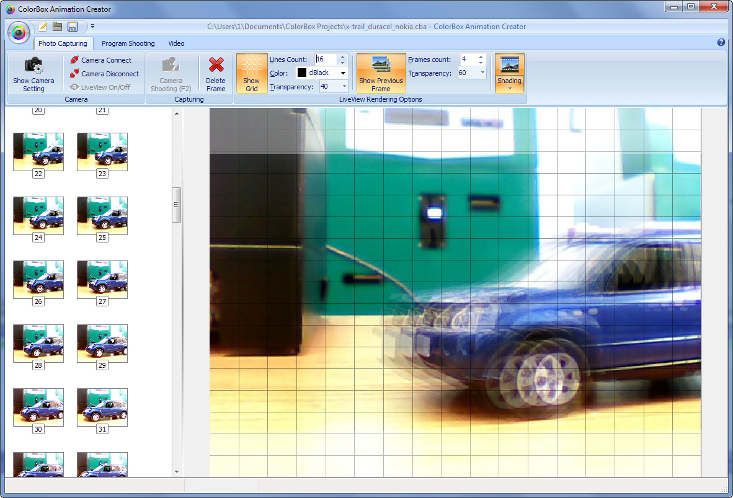Image resolution: width=733 pixels, height=498 pixels.
Task: Toggle LiveView On/Off
Action: point(100,87)
